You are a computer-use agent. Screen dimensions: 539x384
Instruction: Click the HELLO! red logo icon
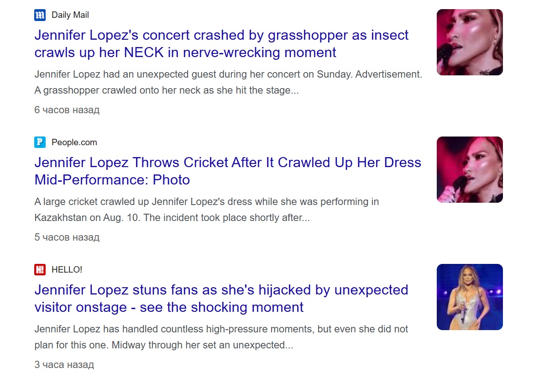(40, 270)
